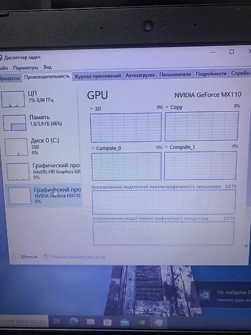Select the Intel(R) HD Graphics 620 GPU entry
This screenshot has width=251, height=335.
[43, 171]
